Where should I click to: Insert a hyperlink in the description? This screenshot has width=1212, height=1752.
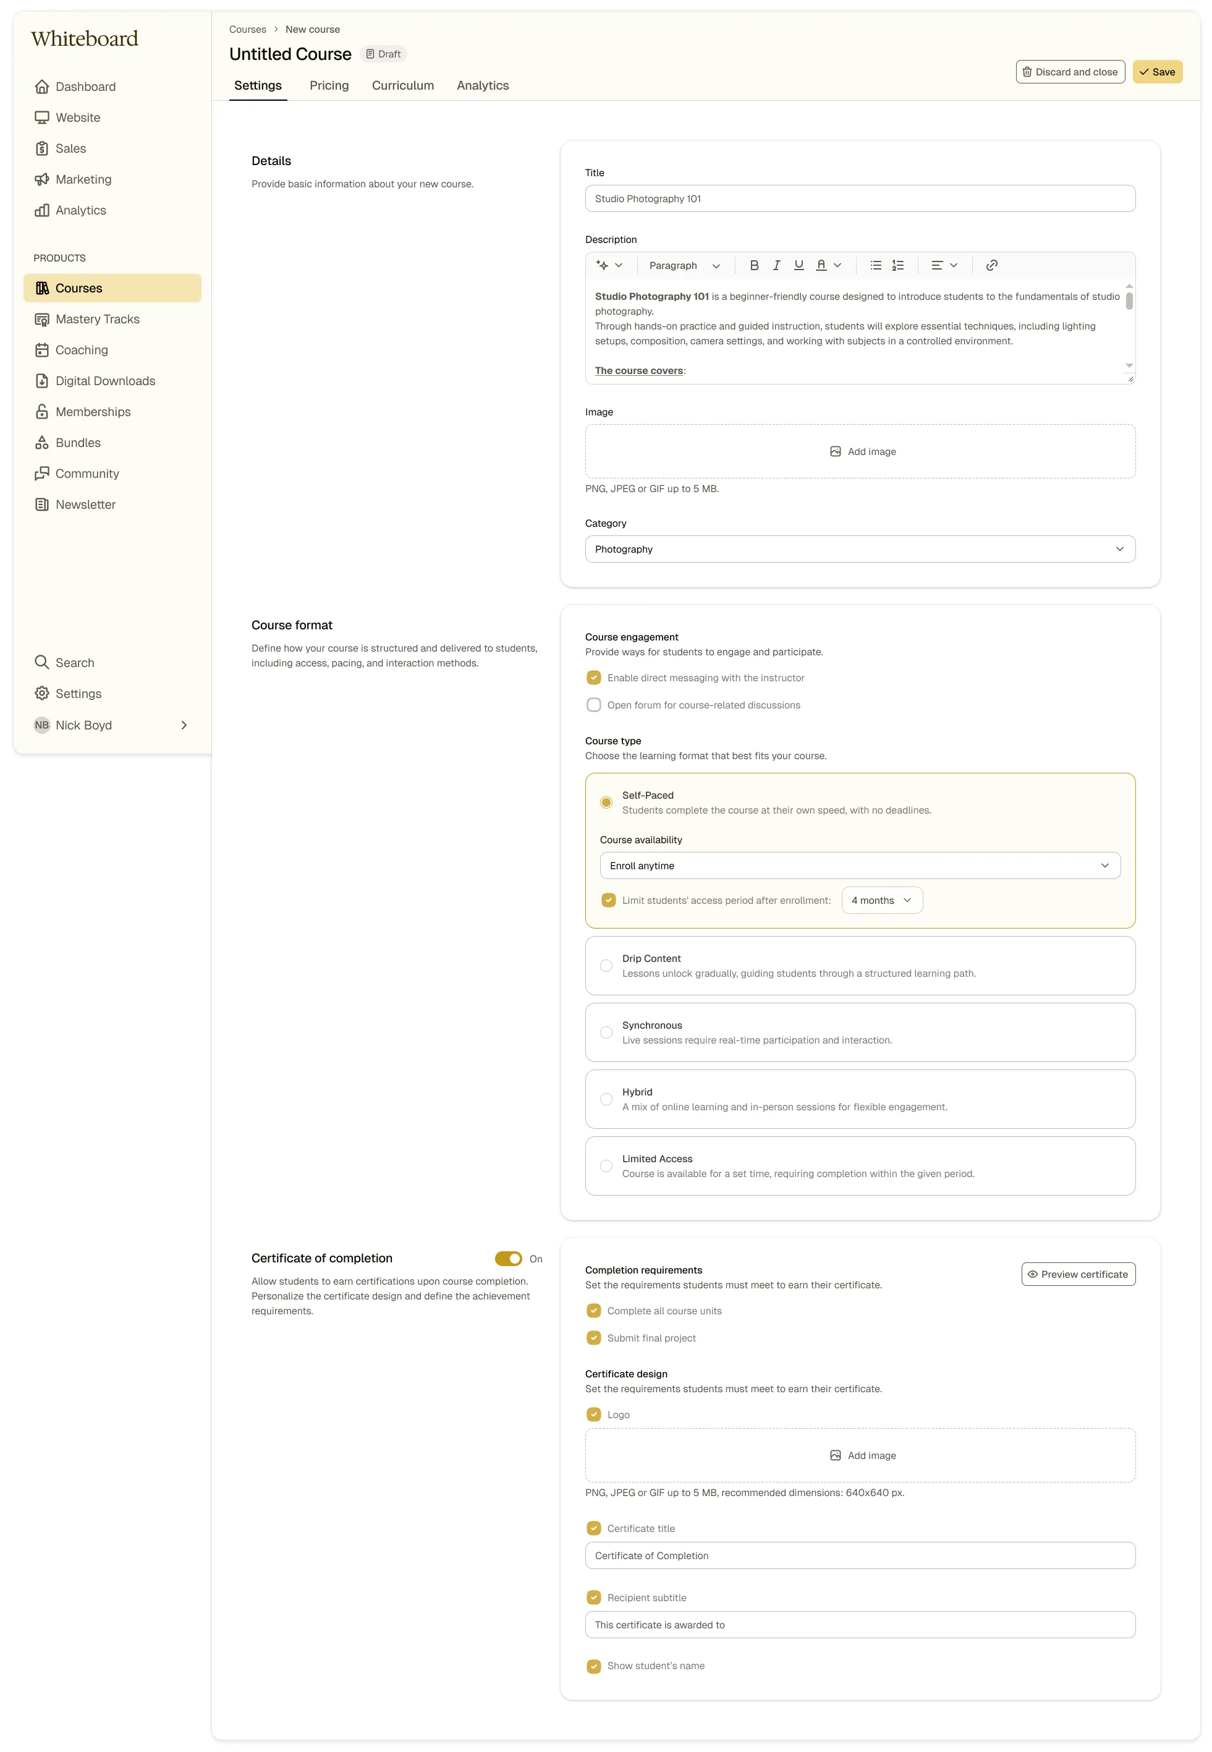coord(991,265)
